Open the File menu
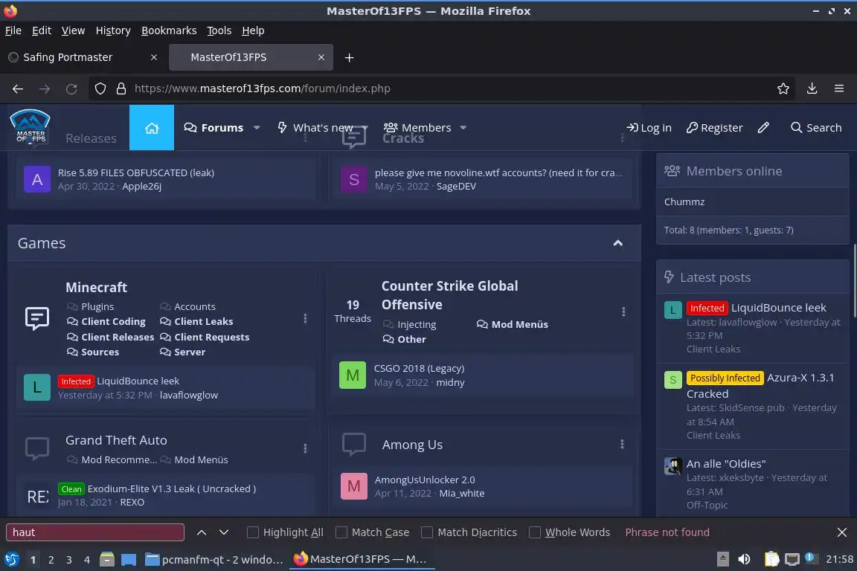 tap(13, 30)
